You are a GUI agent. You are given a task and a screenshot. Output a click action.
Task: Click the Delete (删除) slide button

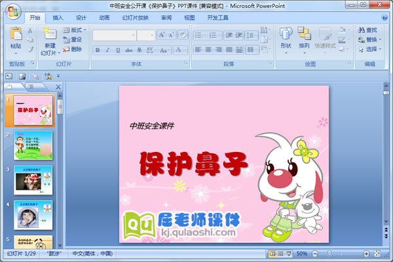(73, 49)
